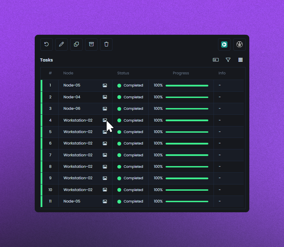Sort by the Status column header
284x247 pixels.
(x=123, y=73)
